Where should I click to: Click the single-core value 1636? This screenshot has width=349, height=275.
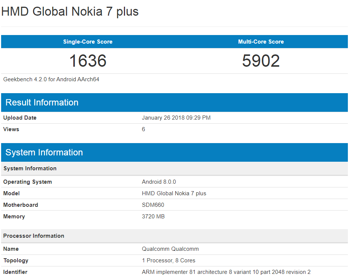point(88,61)
